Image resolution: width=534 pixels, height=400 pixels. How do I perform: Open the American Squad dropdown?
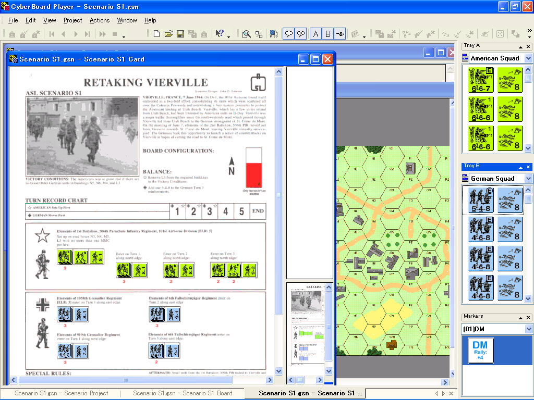tap(528, 58)
